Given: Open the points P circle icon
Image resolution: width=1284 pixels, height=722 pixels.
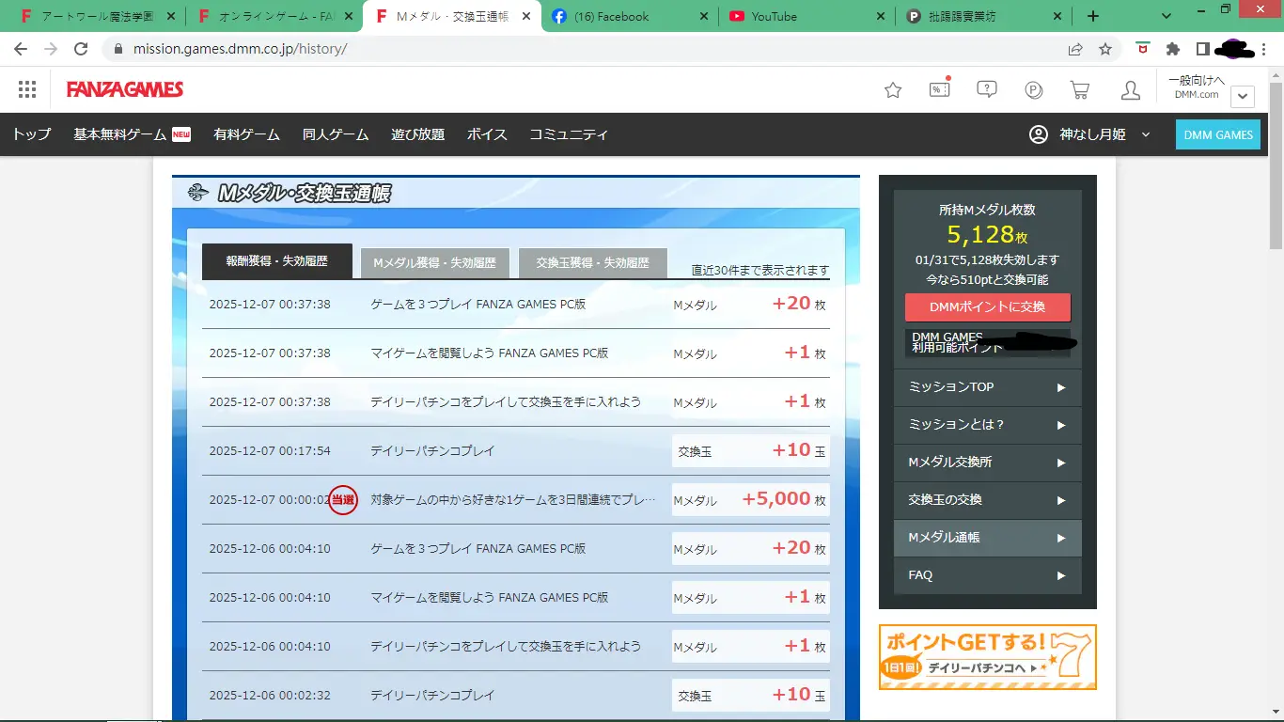Looking at the screenshot, I should click(x=1034, y=90).
